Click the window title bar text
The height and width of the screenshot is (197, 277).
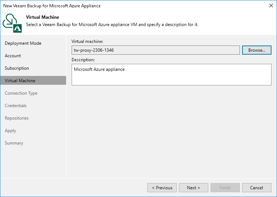point(52,6)
